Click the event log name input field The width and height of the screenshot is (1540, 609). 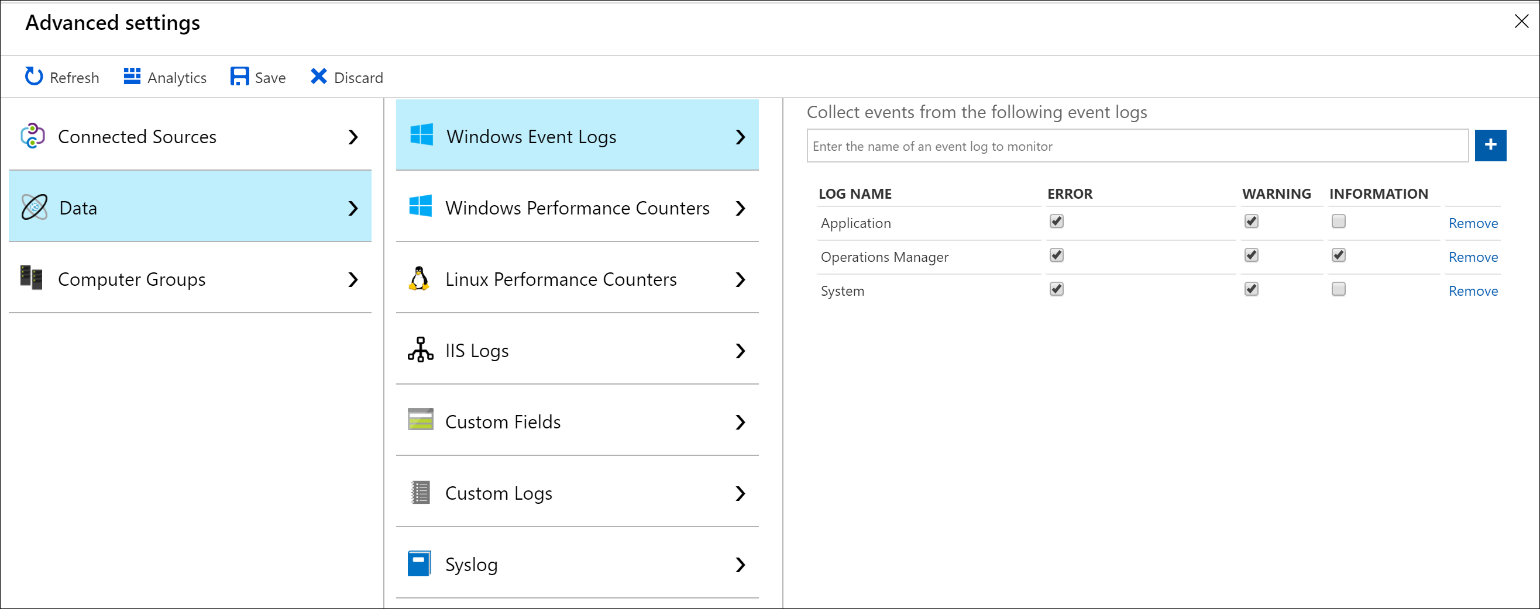point(1136,146)
